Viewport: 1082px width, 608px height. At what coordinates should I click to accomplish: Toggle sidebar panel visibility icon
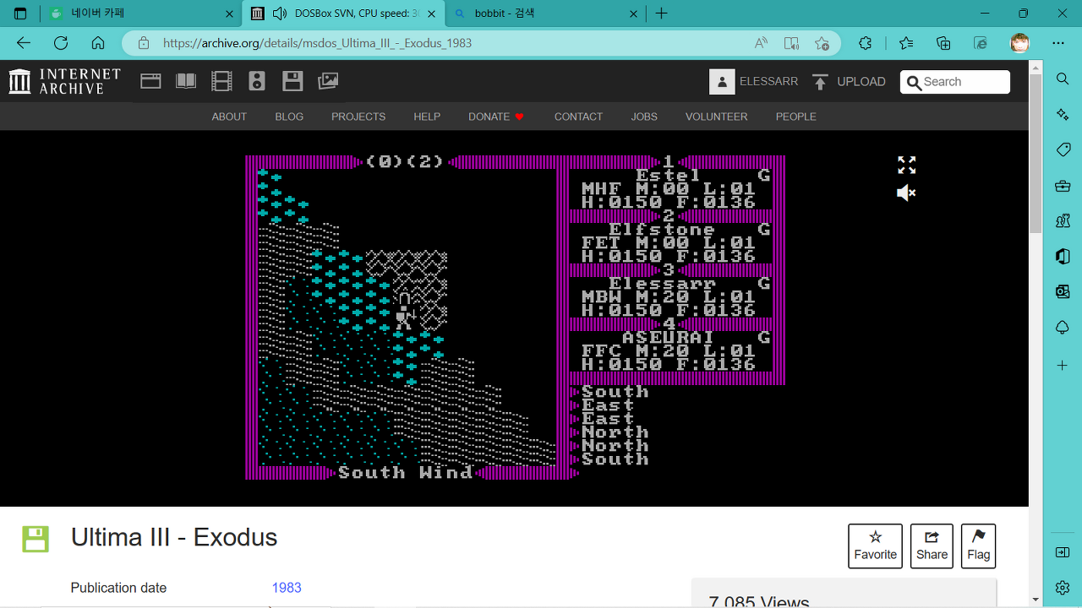[1063, 552]
